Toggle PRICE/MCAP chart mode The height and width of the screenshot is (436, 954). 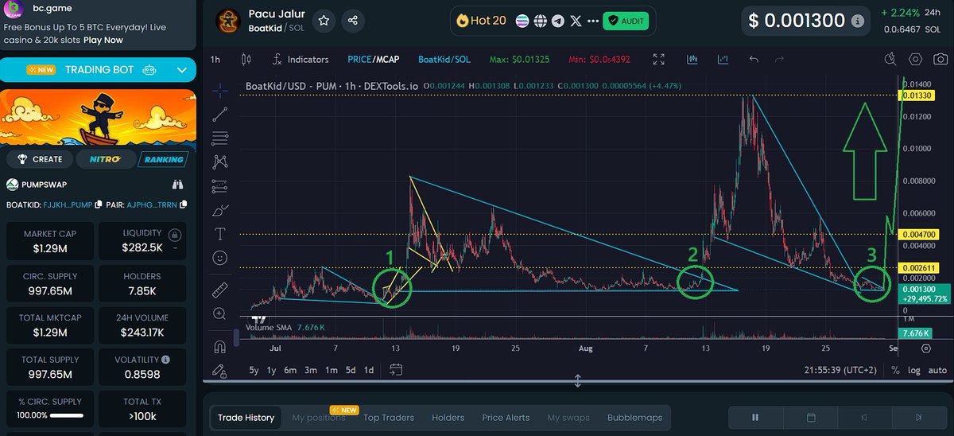[x=373, y=59]
